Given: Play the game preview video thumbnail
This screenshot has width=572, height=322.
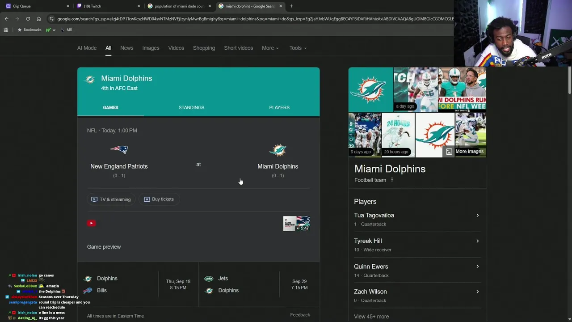Looking at the screenshot, I should point(297,224).
